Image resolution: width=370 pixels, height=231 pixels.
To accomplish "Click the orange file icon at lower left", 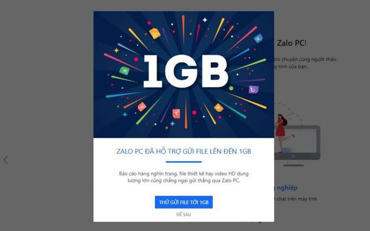I will coord(142,107).
